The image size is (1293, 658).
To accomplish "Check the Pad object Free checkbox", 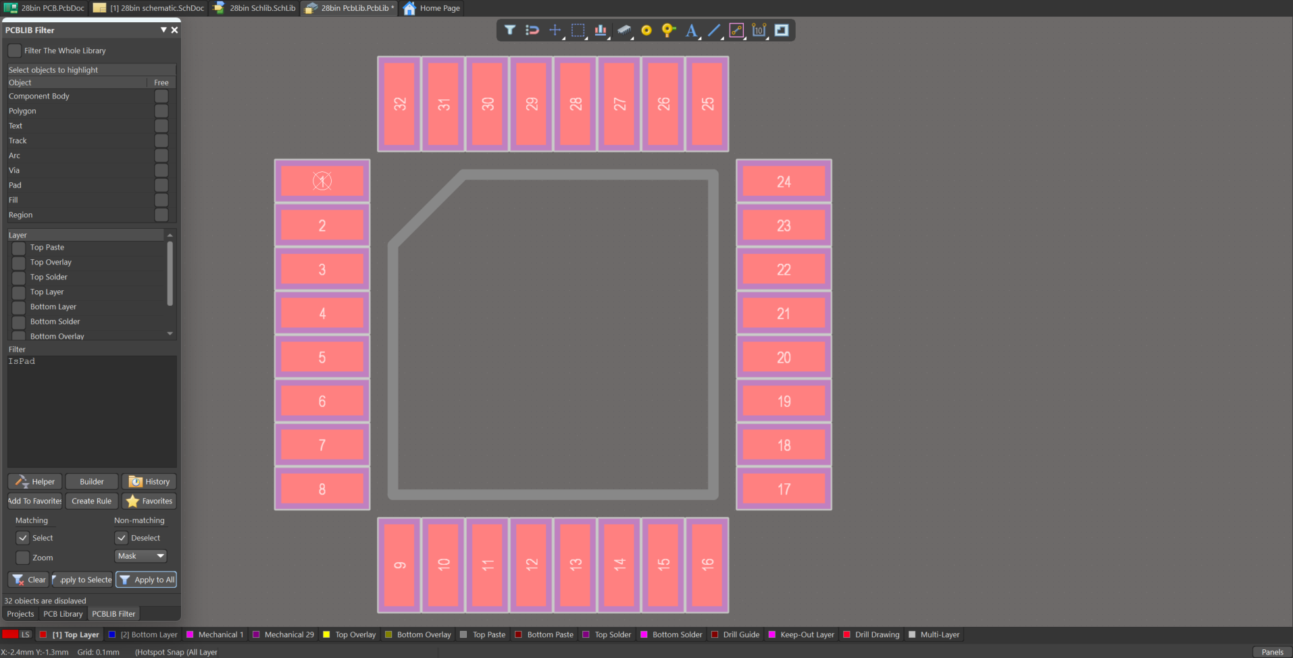I will [161, 185].
